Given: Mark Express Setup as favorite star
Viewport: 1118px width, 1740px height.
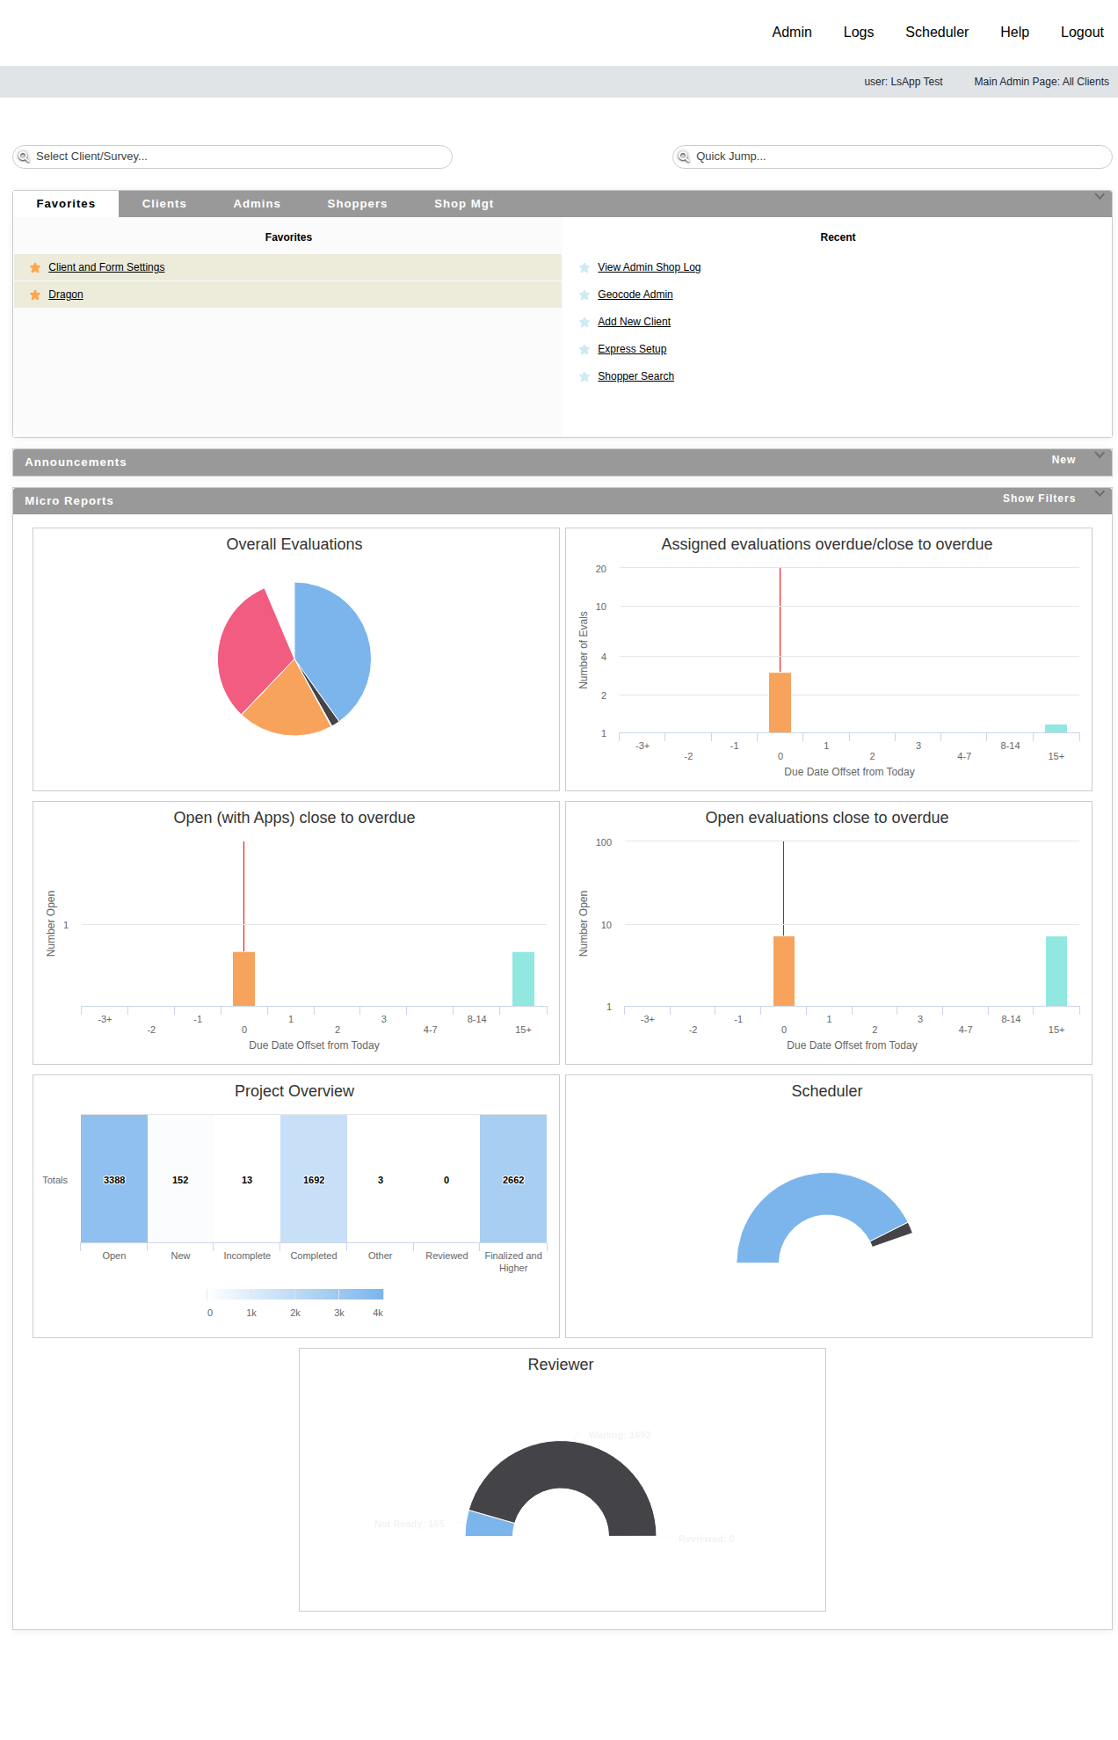Looking at the screenshot, I should coord(584,350).
